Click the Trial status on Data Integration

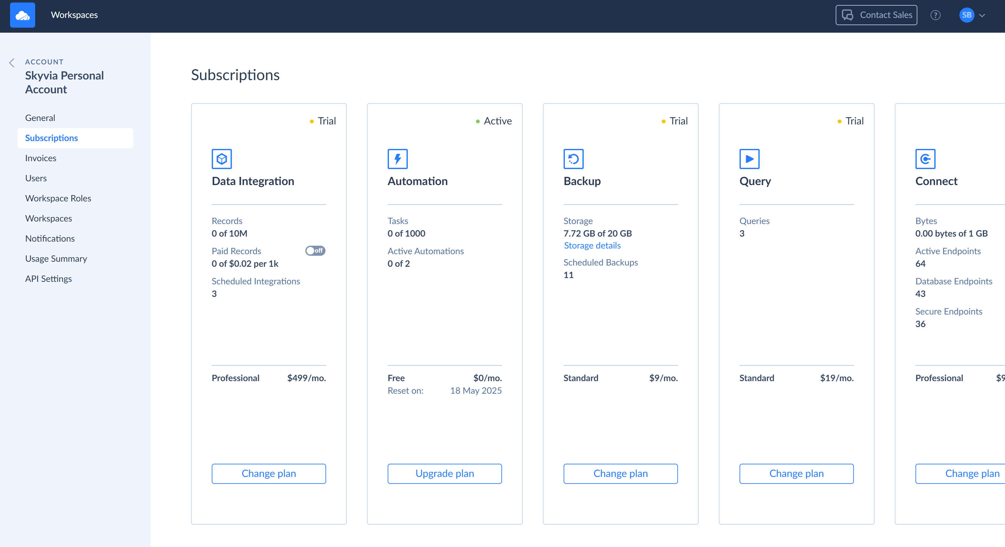click(326, 121)
